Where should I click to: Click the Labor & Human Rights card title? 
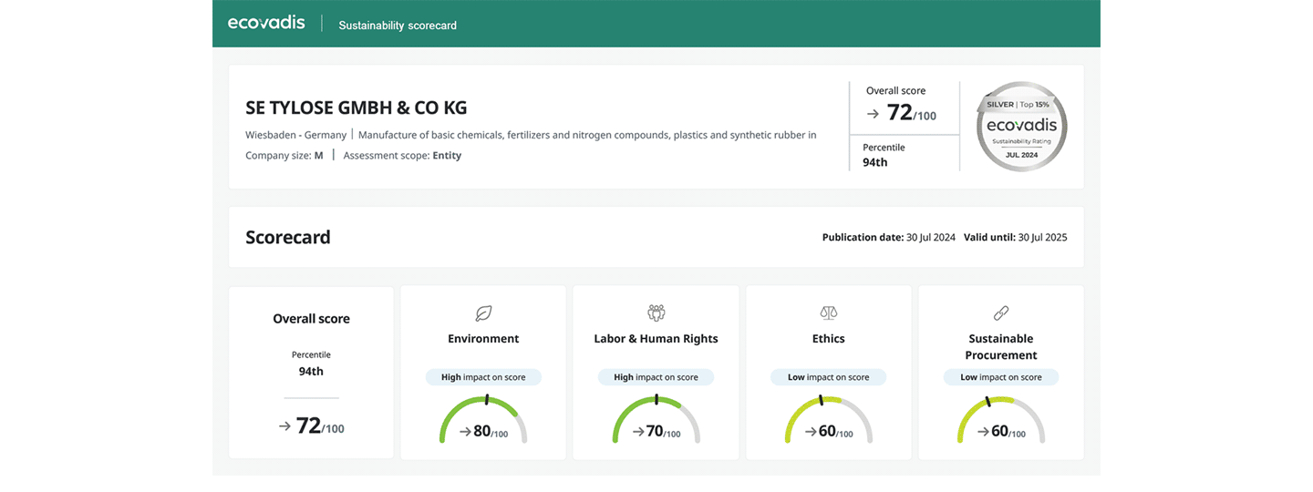[x=656, y=339]
